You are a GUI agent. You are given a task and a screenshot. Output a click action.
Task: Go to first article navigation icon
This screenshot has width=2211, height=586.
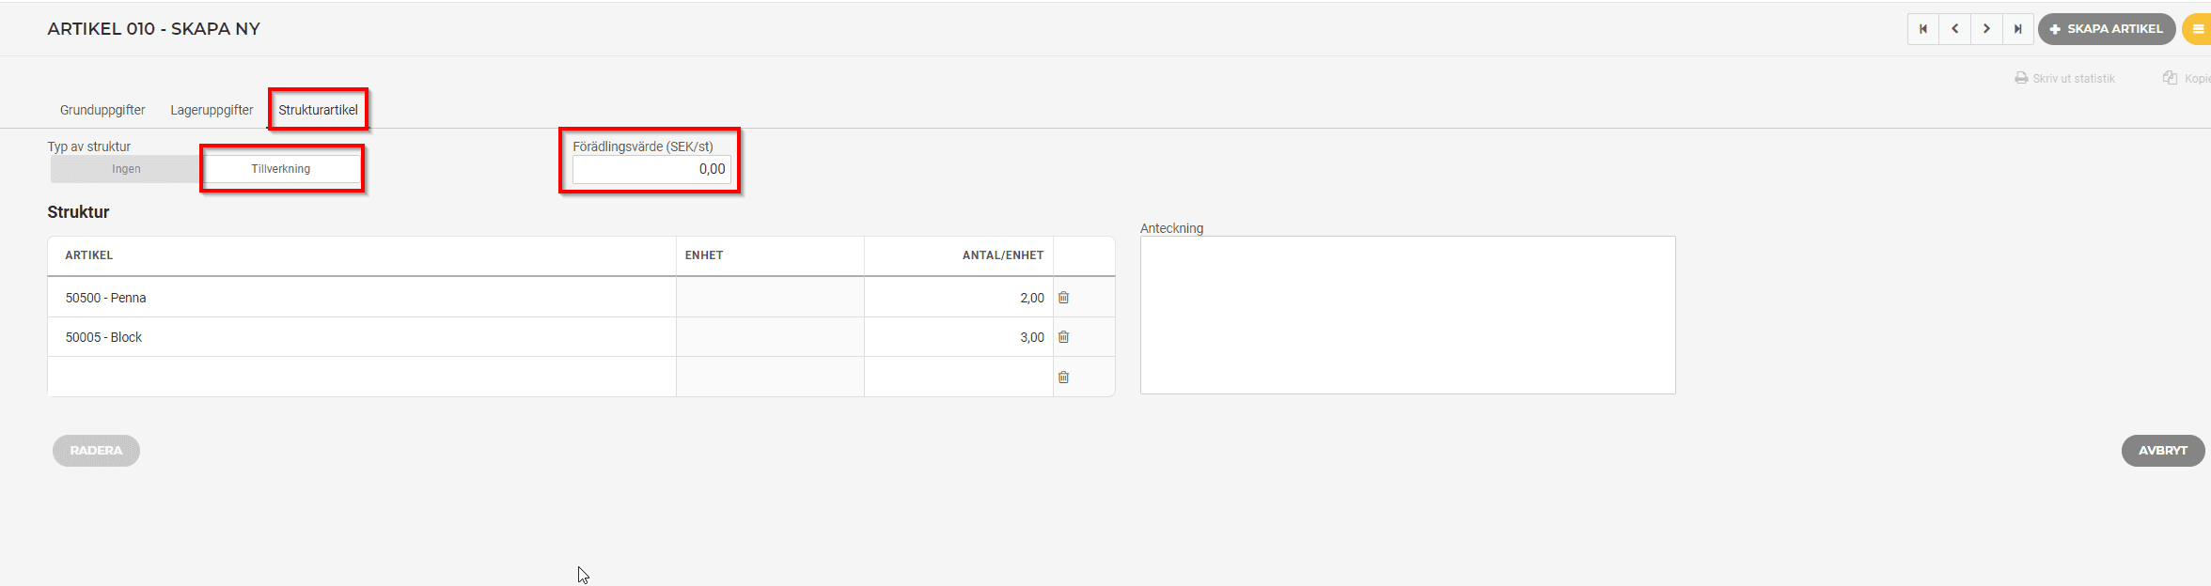[x=1922, y=29]
